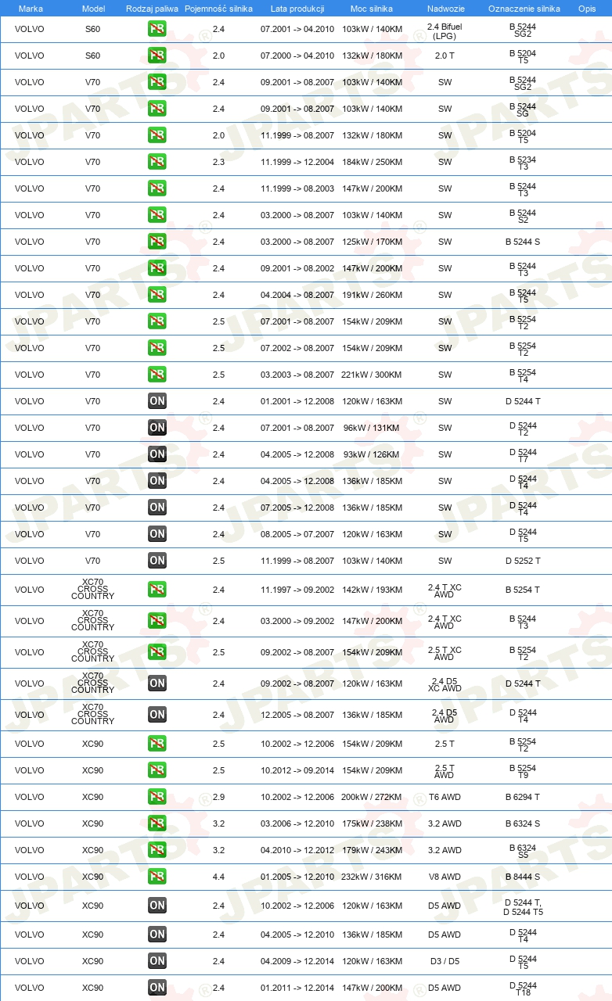Screen dimensions: 612x1001
Task: Select the '2.4 Bifuel (LPG)' body cell
Action: 445,30
